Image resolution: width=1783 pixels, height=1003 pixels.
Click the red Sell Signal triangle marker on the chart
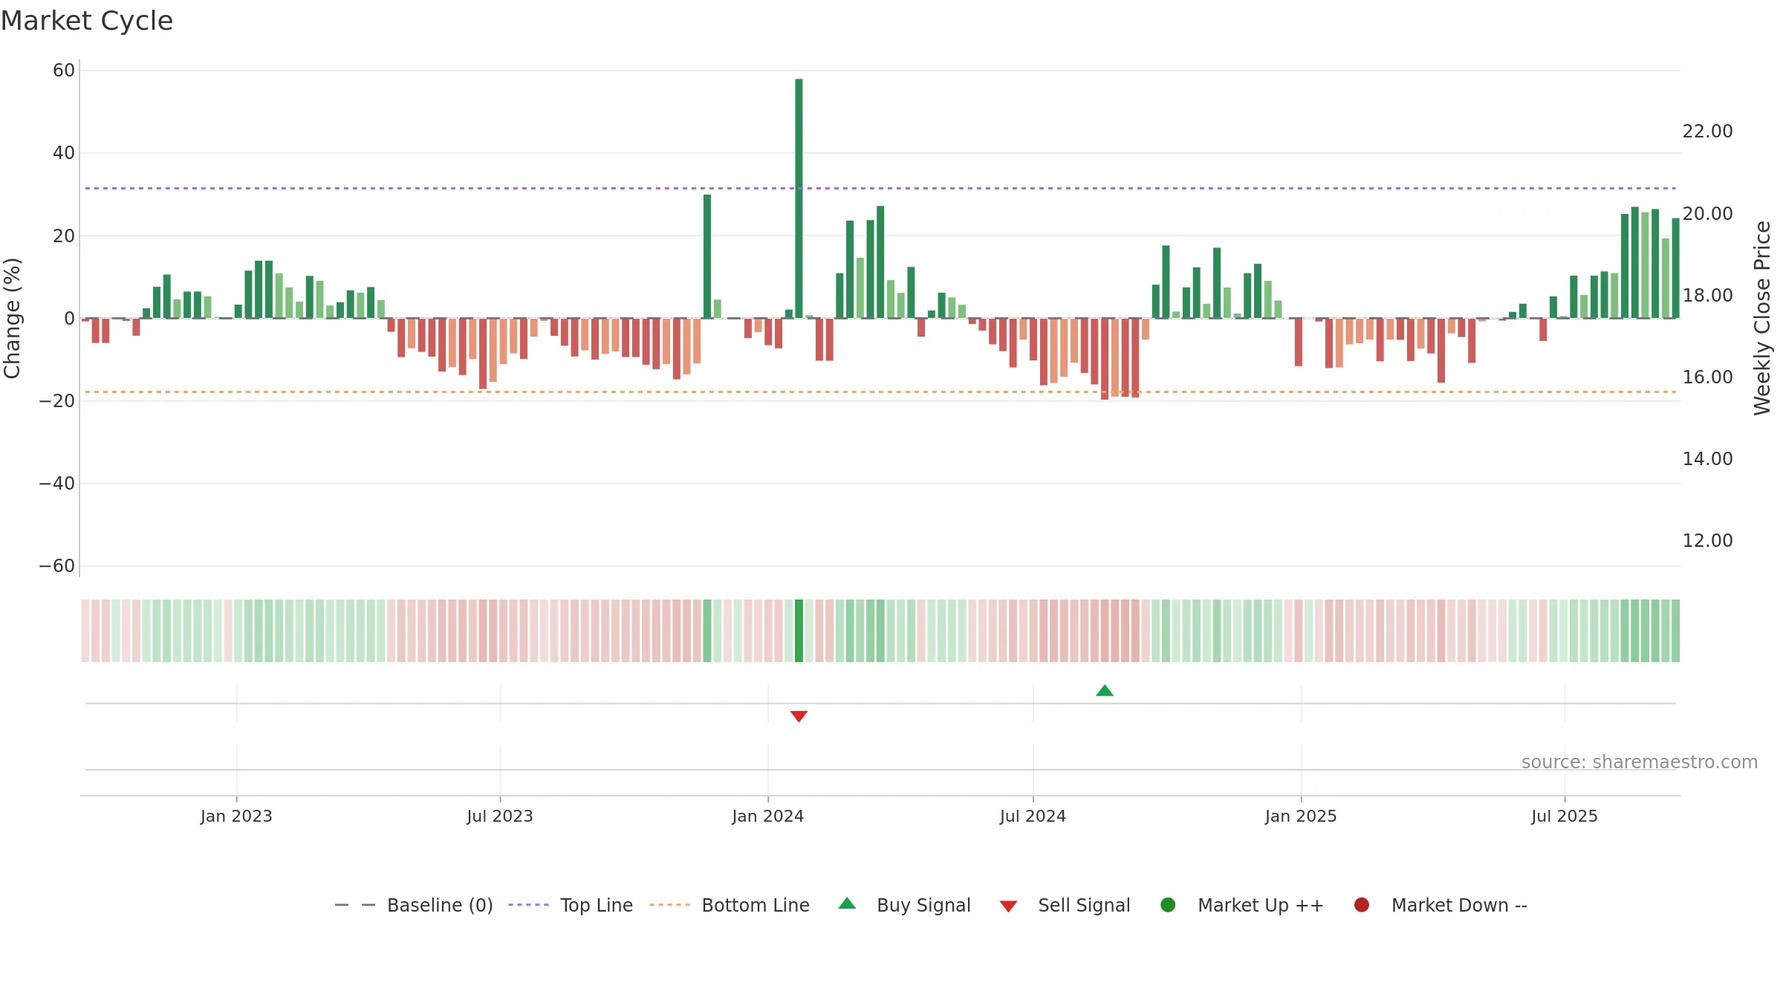(x=799, y=716)
